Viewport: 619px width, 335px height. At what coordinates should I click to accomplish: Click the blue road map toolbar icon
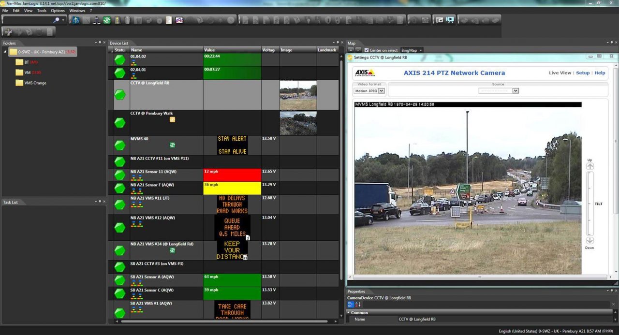click(x=76, y=20)
